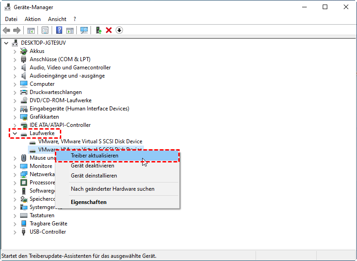Expand the USB-Controller category
357x261 pixels.
pos(15,232)
